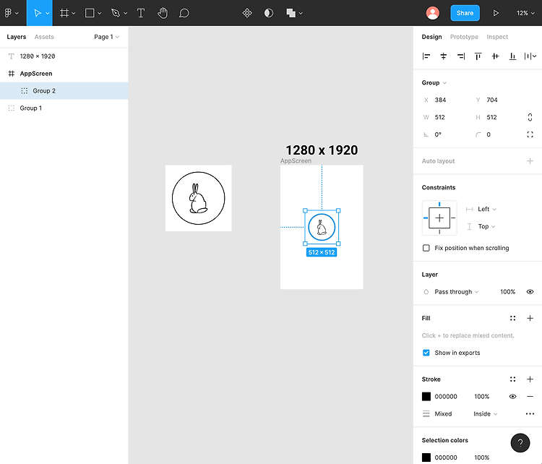Open Stroke styles icon

(512, 379)
